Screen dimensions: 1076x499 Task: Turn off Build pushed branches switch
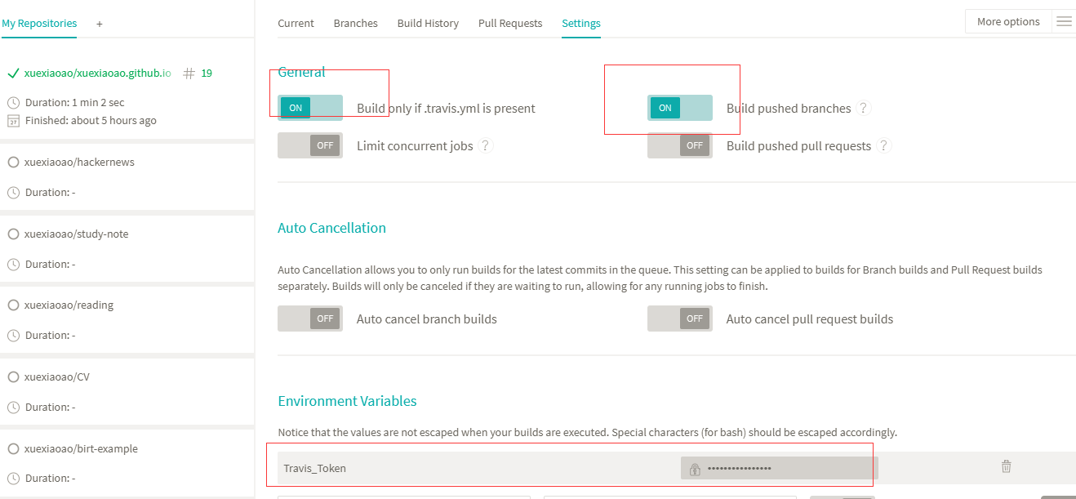click(679, 108)
